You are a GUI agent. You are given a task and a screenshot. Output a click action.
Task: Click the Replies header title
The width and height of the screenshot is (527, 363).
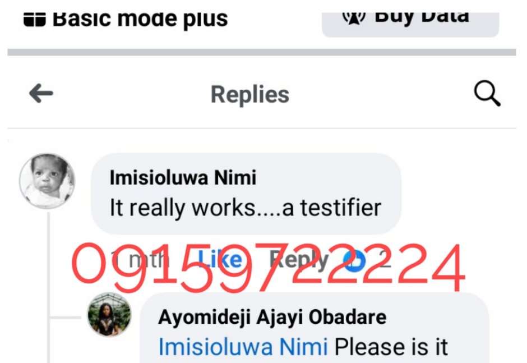click(250, 95)
